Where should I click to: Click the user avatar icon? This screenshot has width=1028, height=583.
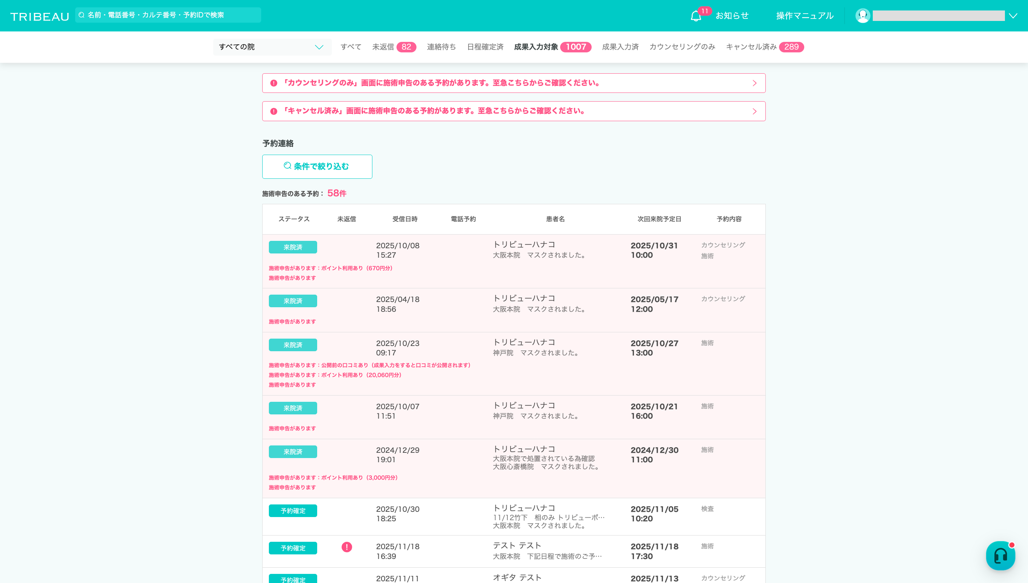862,16
